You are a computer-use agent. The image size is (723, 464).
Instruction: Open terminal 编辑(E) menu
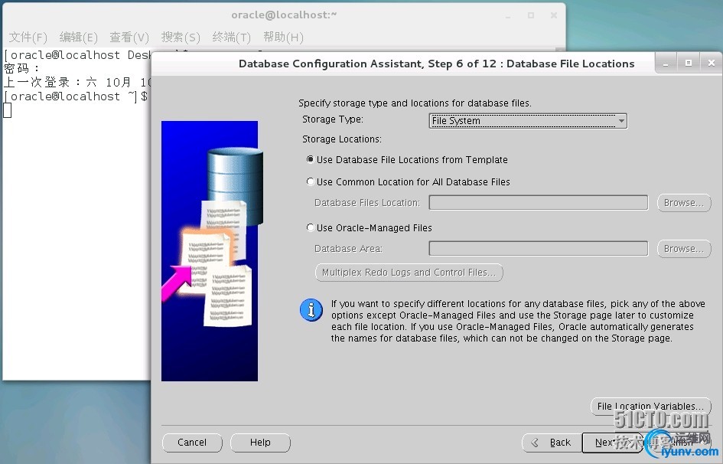click(78, 37)
